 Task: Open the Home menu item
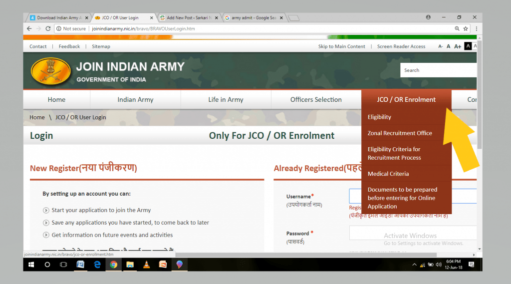point(57,99)
